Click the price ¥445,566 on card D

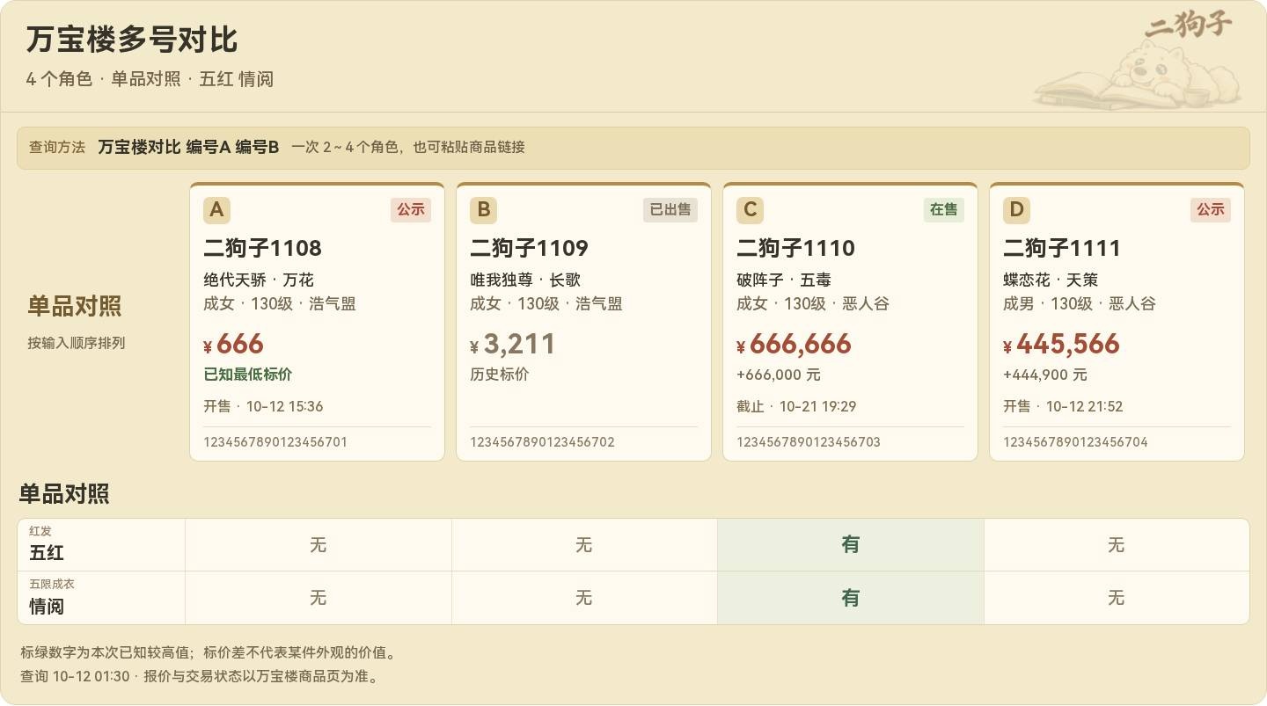tap(1061, 344)
